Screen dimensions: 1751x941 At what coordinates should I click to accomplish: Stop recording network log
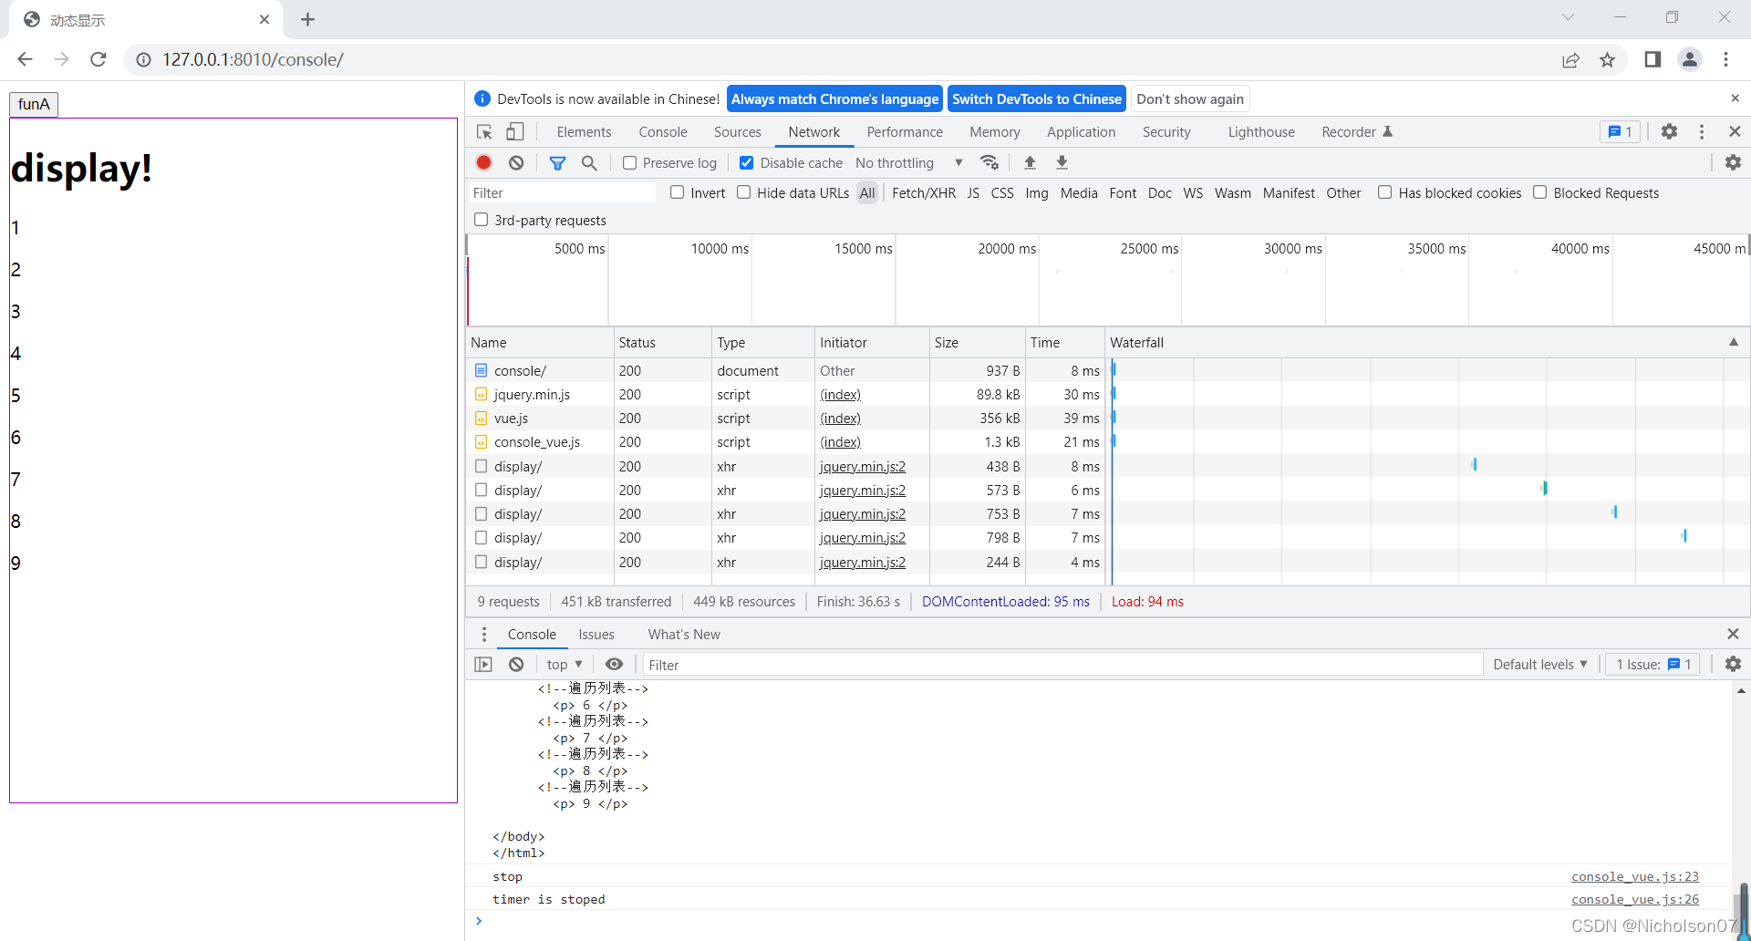[x=483, y=162]
